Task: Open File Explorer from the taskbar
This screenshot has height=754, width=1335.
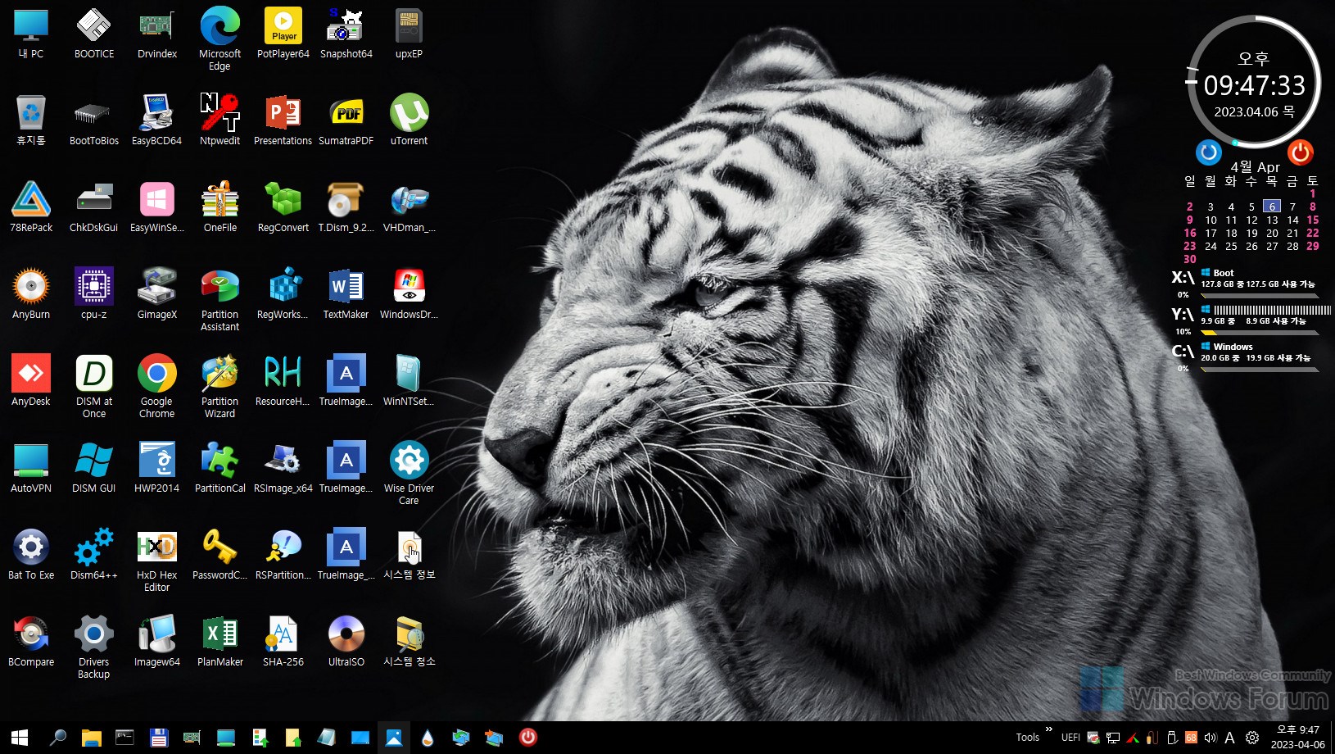Action: [91, 738]
